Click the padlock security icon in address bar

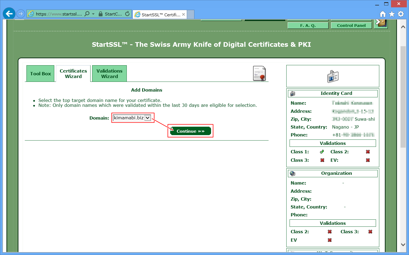point(101,14)
